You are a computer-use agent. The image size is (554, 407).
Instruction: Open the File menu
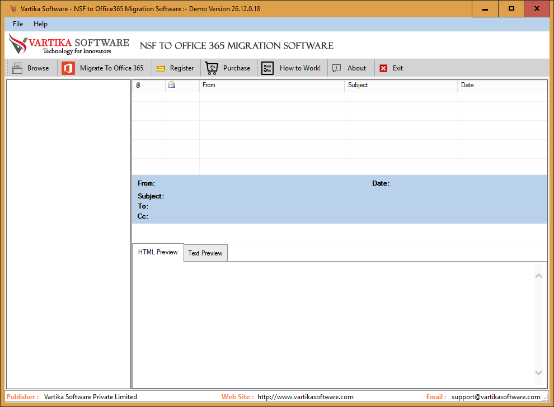[x=18, y=24]
